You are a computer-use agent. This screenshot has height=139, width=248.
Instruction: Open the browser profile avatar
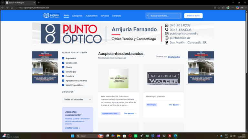point(228,8)
